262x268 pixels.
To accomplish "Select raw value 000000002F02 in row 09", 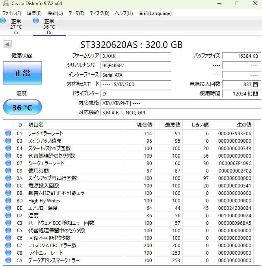I will click(x=234, y=171).
